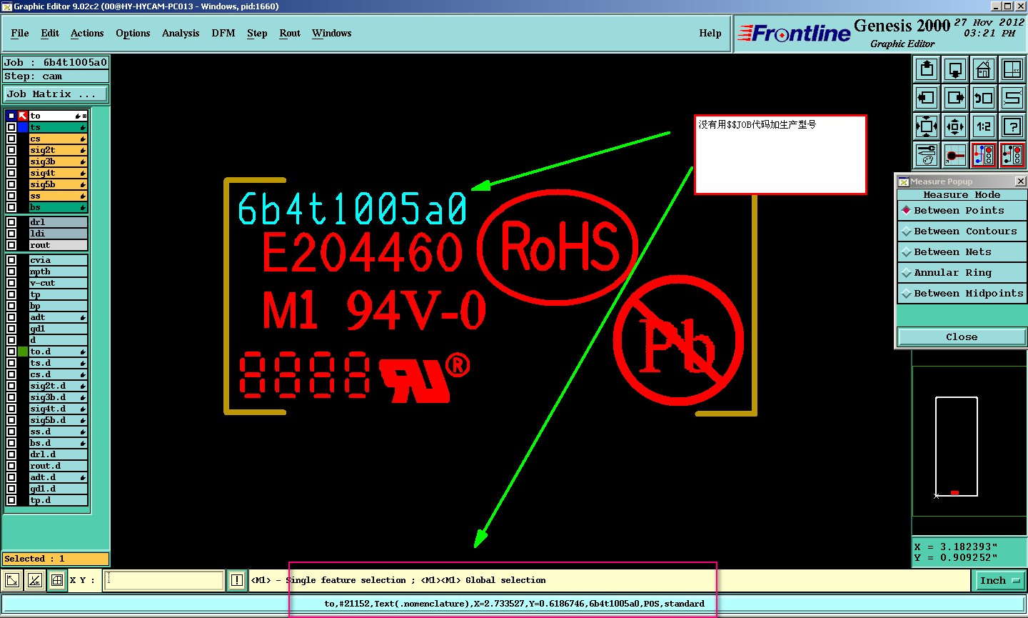This screenshot has height=618, width=1028.
Task: Select layer name bs
Action: (58, 207)
